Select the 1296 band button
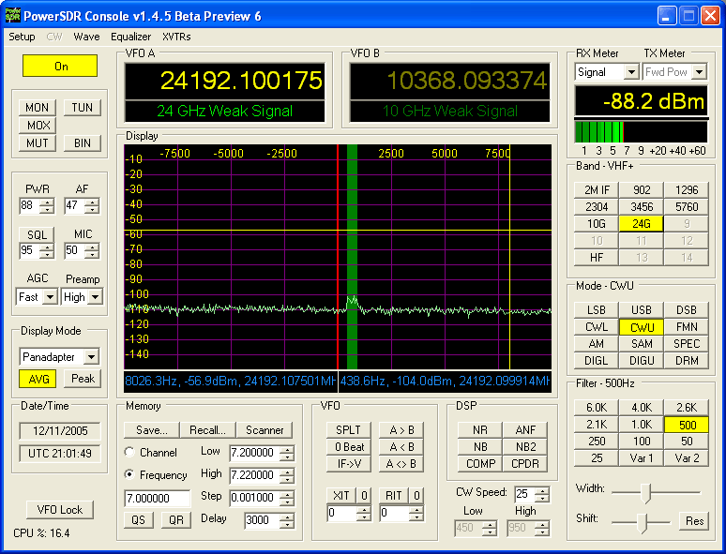726x554 pixels. (x=687, y=189)
